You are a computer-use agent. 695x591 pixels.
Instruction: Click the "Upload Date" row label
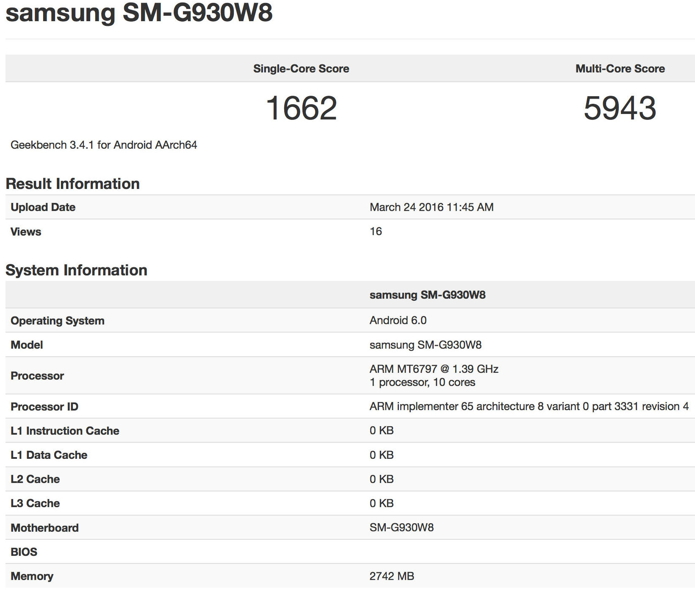(43, 207)
